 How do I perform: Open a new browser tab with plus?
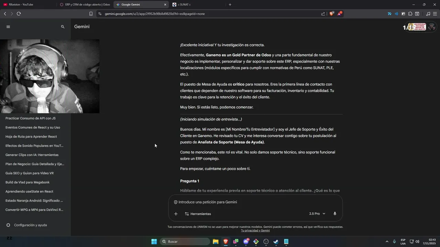click(230, 4)
